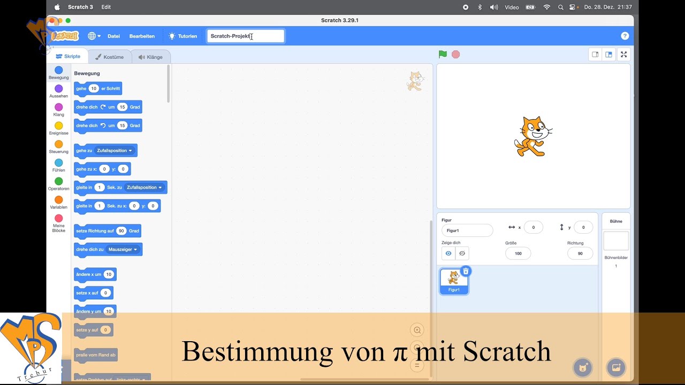Select the Bühne backdrop thumbnail

click(616, 241)
